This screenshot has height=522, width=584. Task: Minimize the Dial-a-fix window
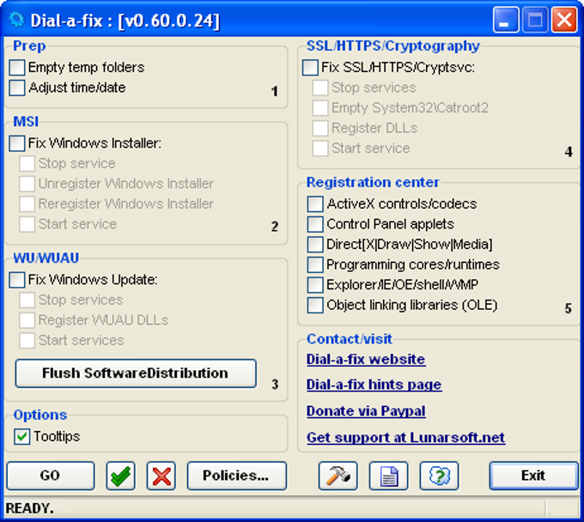point(505,20)
